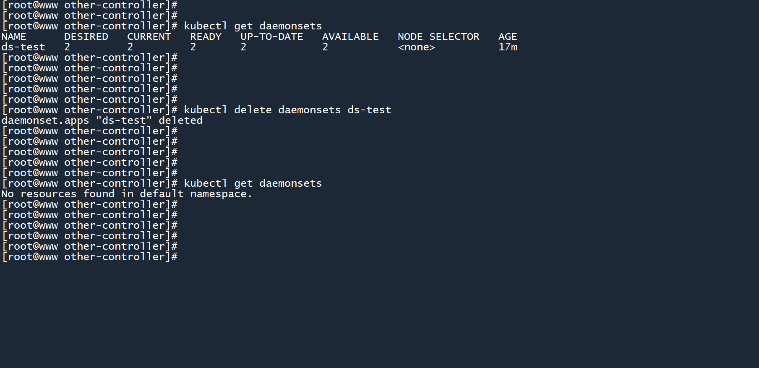
Task: Click the UP-TO-DATE column header
Action: pyautogui.click(x=271, y=37)
